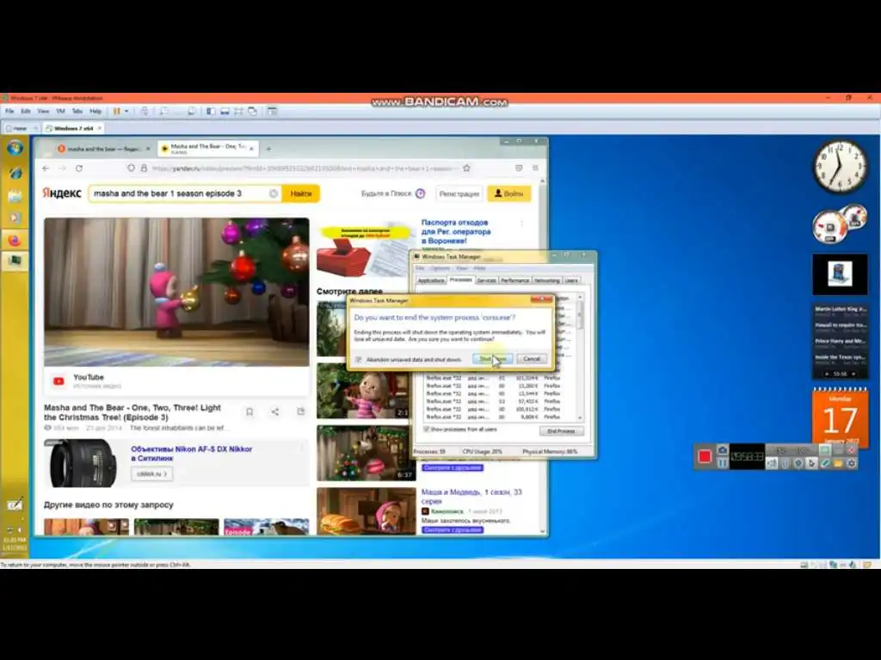
Task: Click the Регистрация button on Yandex
Action: [459, 193]
